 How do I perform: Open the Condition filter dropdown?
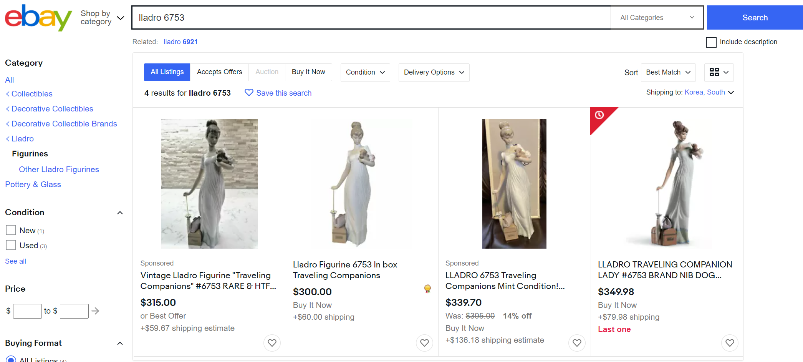coord(365,73)
